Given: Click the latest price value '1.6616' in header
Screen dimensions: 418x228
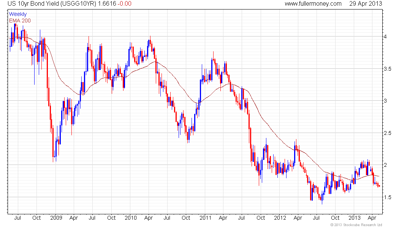Looking at the screenshot, I should 107,4.
